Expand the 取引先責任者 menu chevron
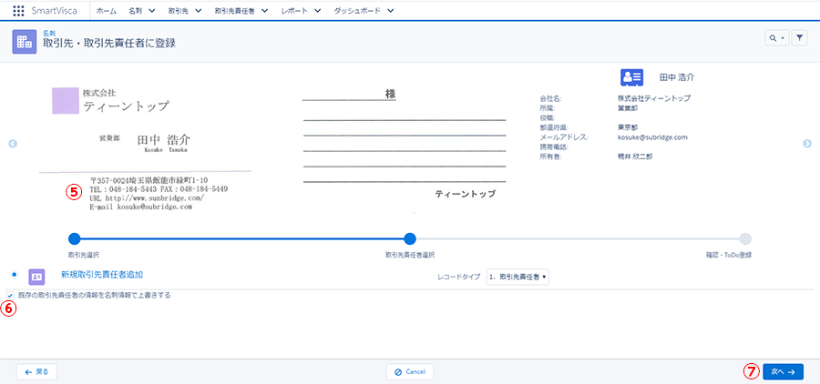 [264, 11]
